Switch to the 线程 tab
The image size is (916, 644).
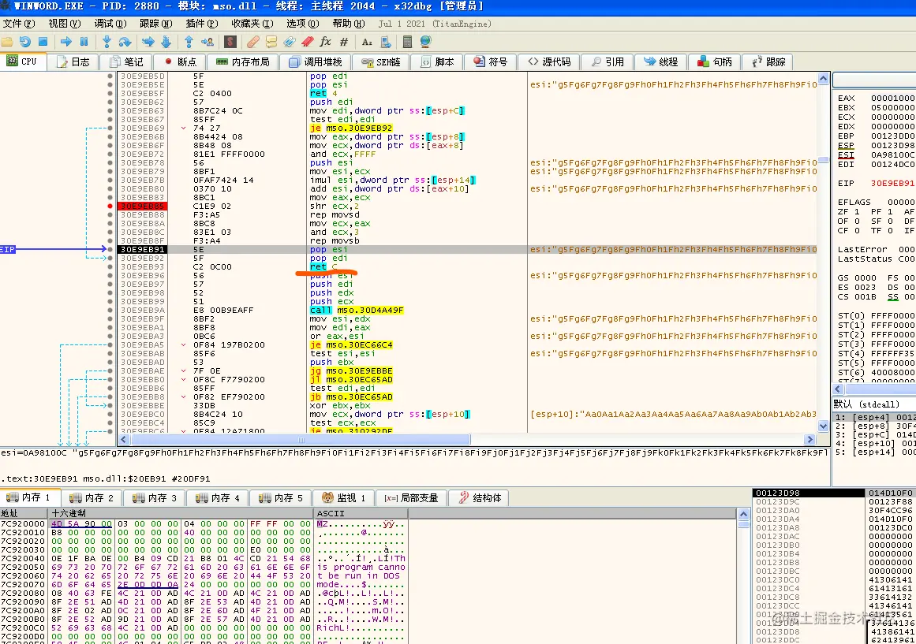coord(660,62)
